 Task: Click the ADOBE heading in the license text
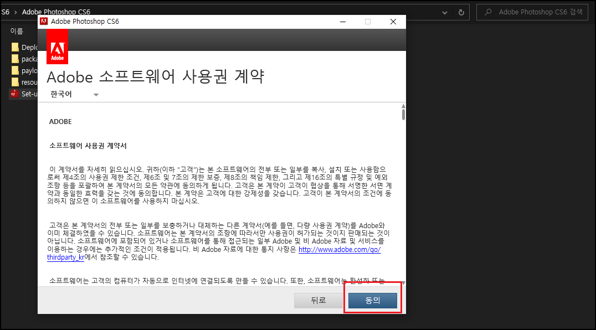click(x=60, y=122)
